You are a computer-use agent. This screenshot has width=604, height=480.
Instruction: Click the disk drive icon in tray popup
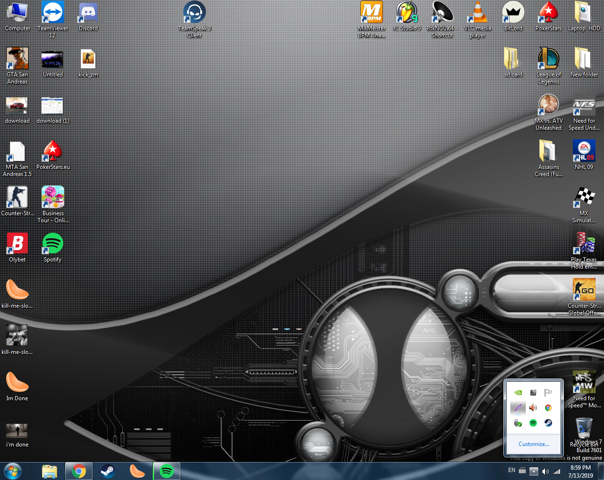(533, 393)
